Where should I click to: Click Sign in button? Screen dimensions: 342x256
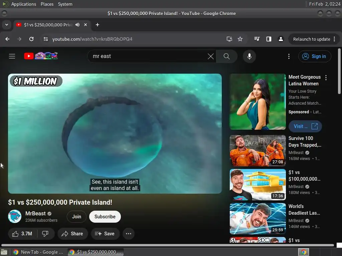(315, 56)
